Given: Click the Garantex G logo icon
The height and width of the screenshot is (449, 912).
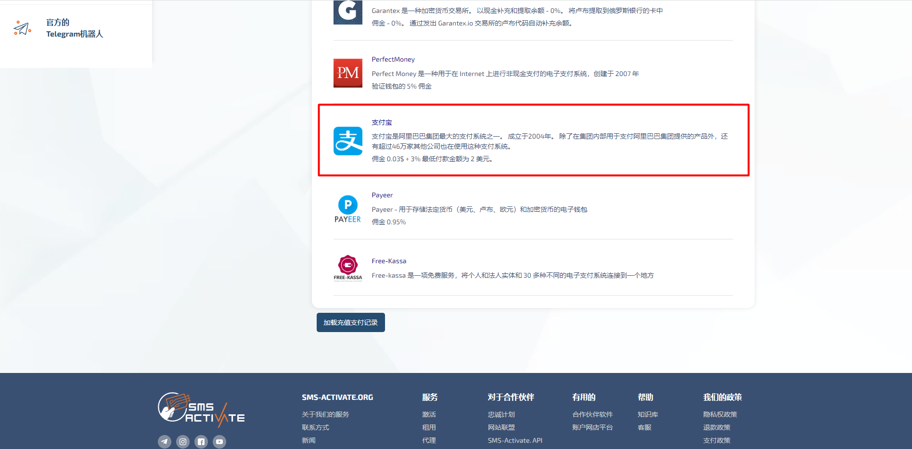Looking at the screenshot, I should coord(348,12).
